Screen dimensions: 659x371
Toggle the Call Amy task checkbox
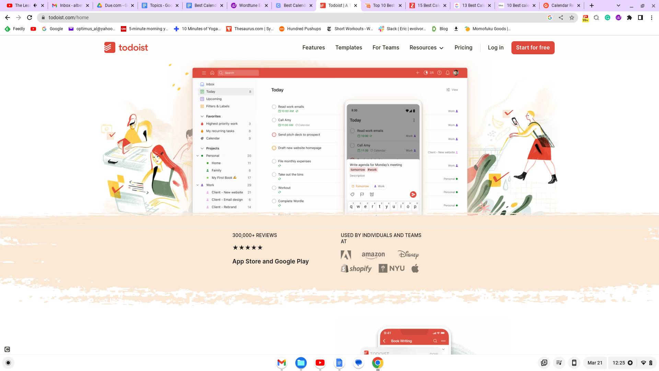(274, 120)
